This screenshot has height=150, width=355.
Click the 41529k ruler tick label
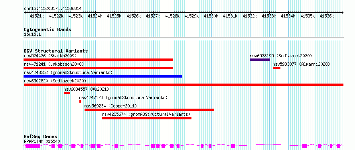click(x=191, y=16)
